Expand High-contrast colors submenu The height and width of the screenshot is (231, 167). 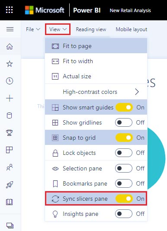click(96, 92)
